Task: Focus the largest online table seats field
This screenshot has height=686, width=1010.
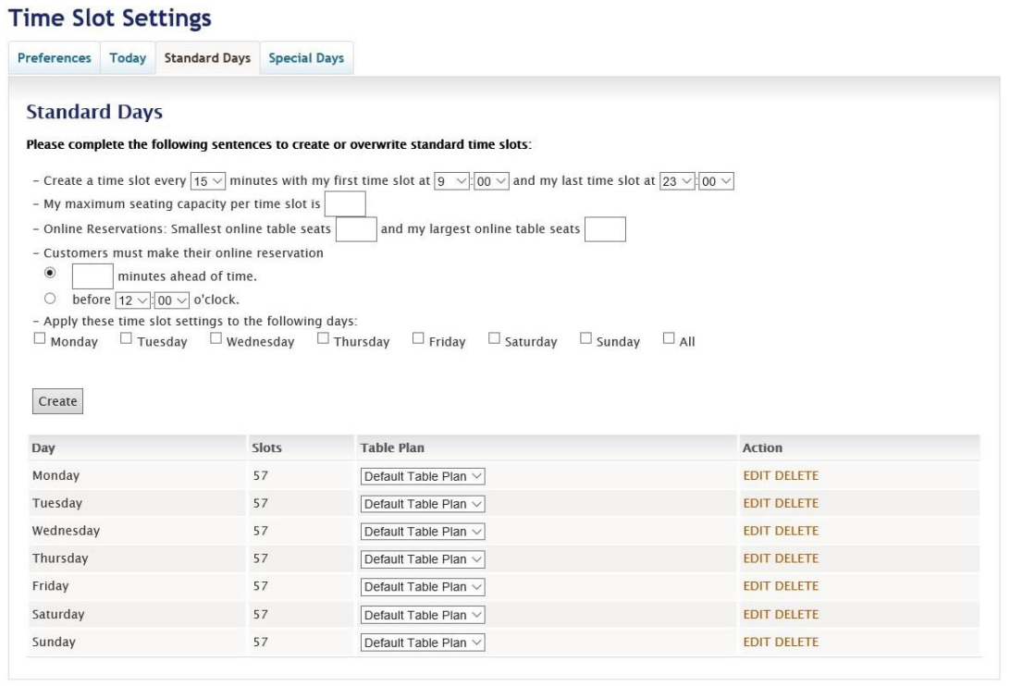Action: 606,228
